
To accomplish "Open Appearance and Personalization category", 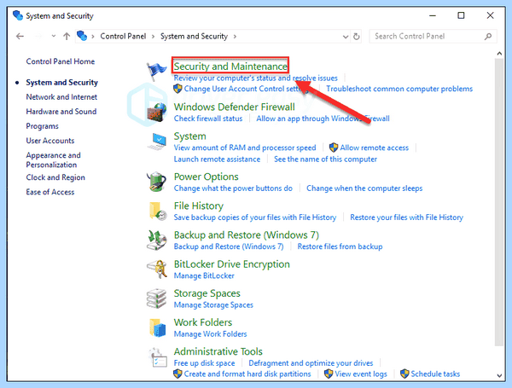I will pos(53,160).
